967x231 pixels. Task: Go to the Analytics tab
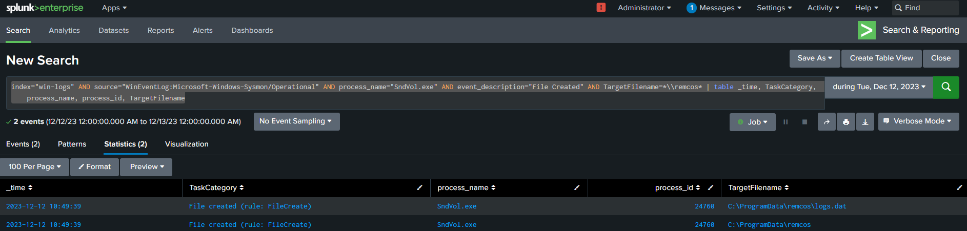(64, 30)
